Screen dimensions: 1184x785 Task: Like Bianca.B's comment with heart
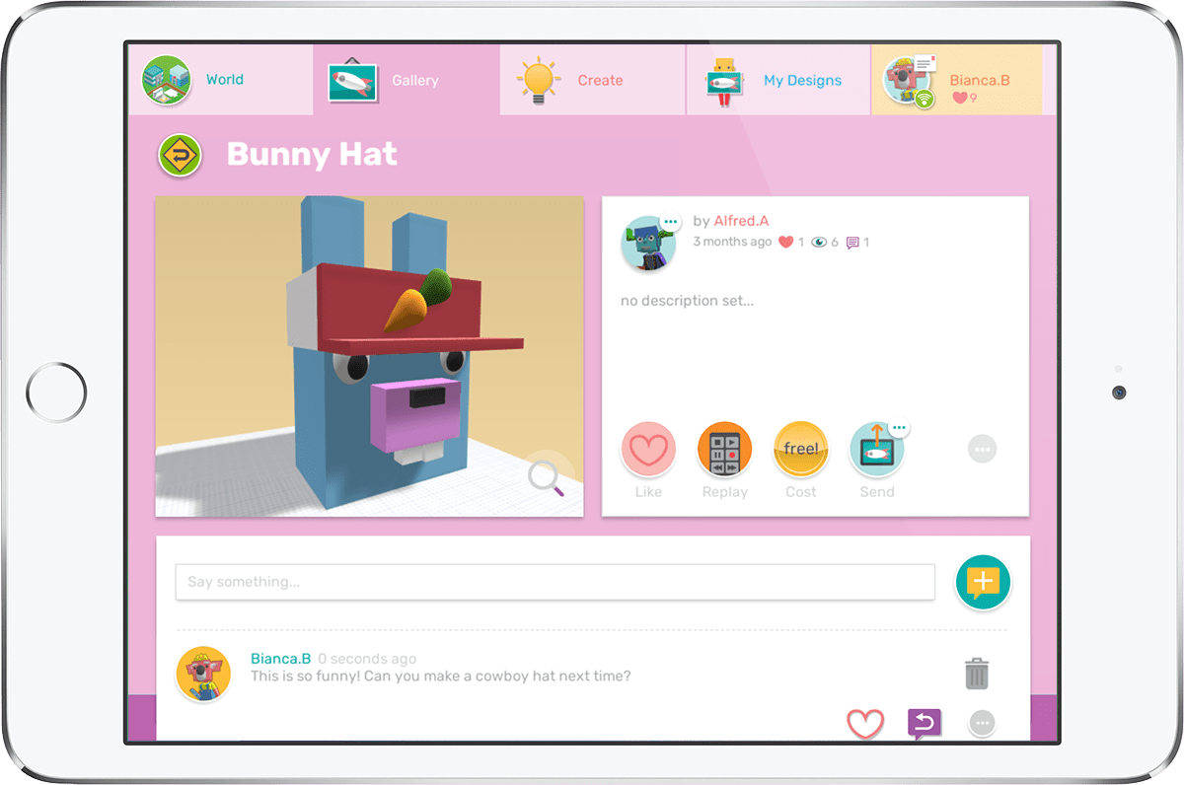pyautogui.click(x=865, y=725)
